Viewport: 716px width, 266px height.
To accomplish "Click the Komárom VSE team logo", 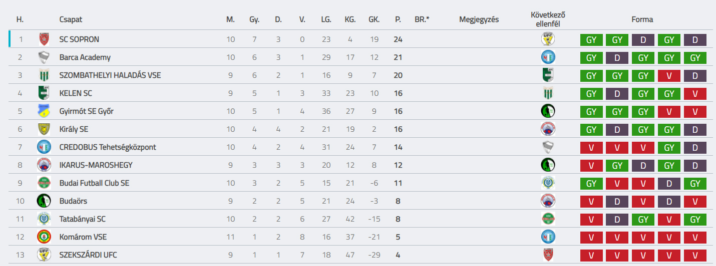I will click(44, 237).
